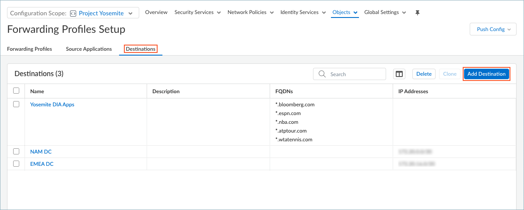The image size is (524, 210).
Task: Toggle the select-all checkbox in table header
Action: pos(16,91)
